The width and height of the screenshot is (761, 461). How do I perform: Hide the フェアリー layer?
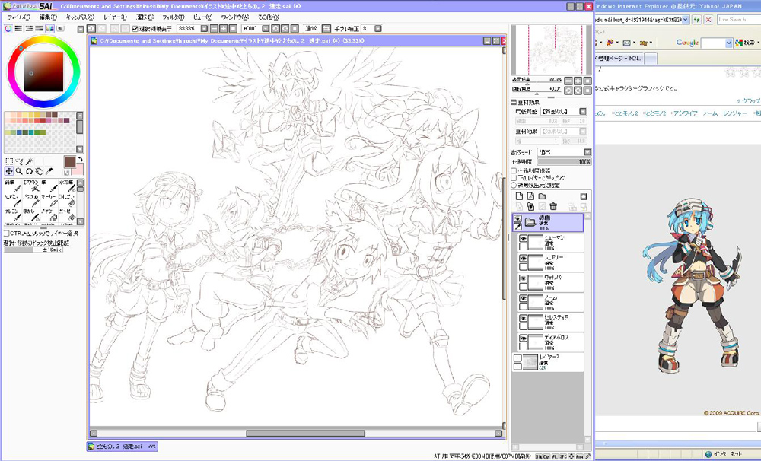tap(524, 259)
